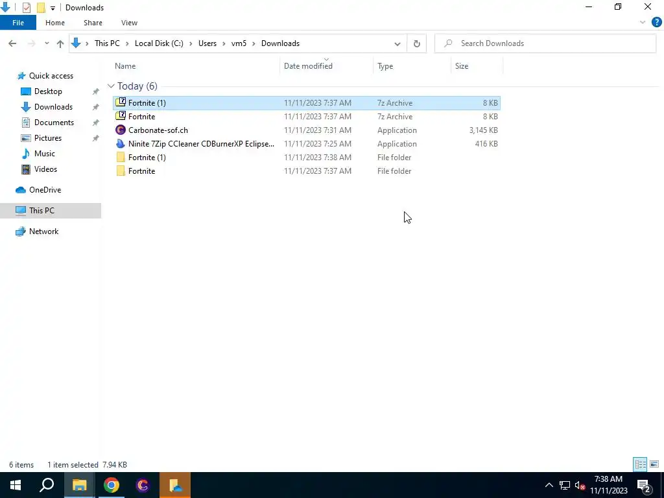Open the notification center icon

(x=644, y=485)
